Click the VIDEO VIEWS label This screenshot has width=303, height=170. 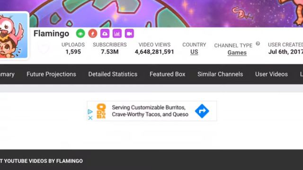pos(154,45)
